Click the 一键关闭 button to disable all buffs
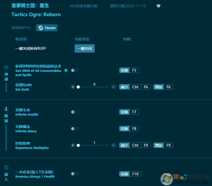Image resolution: width=212 pixels, height=186 pixels. [x=84, y=48]
